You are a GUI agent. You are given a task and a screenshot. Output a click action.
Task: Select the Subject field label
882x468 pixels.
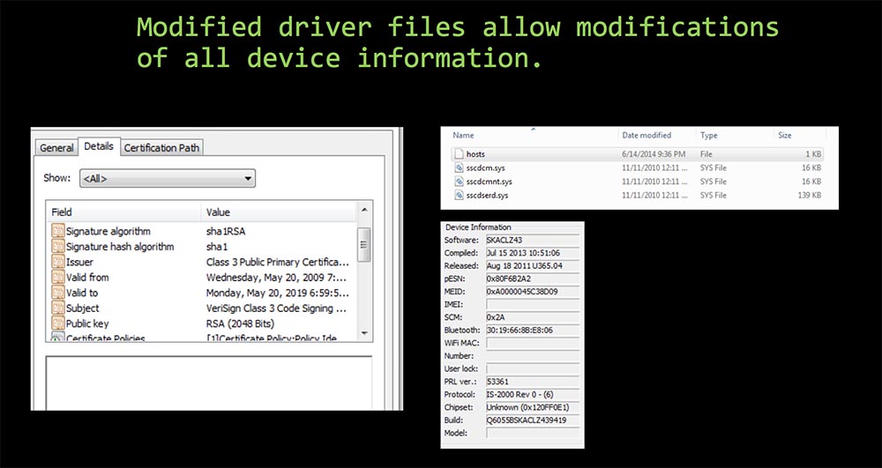(82, 308)
